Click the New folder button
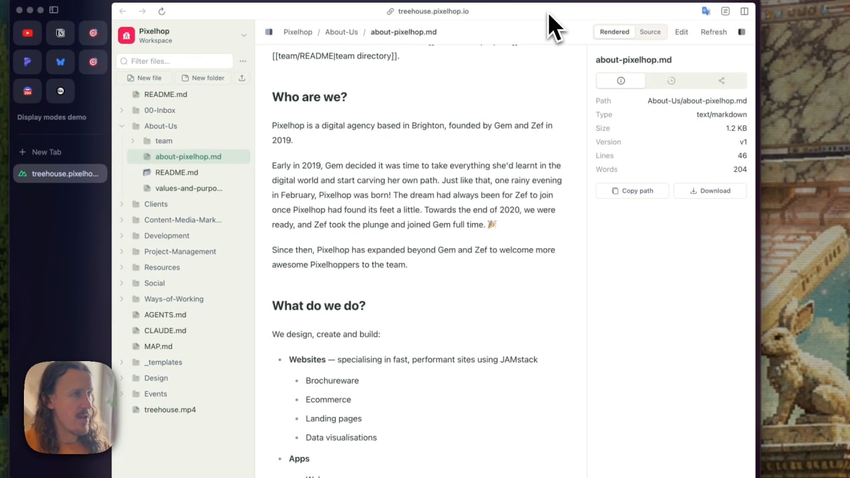850x478 pixels. tap(203, 78)
